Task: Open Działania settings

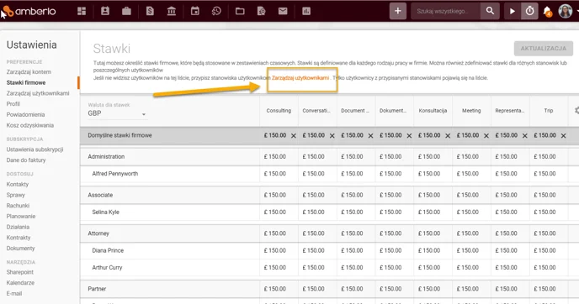Action: point(18,227)
